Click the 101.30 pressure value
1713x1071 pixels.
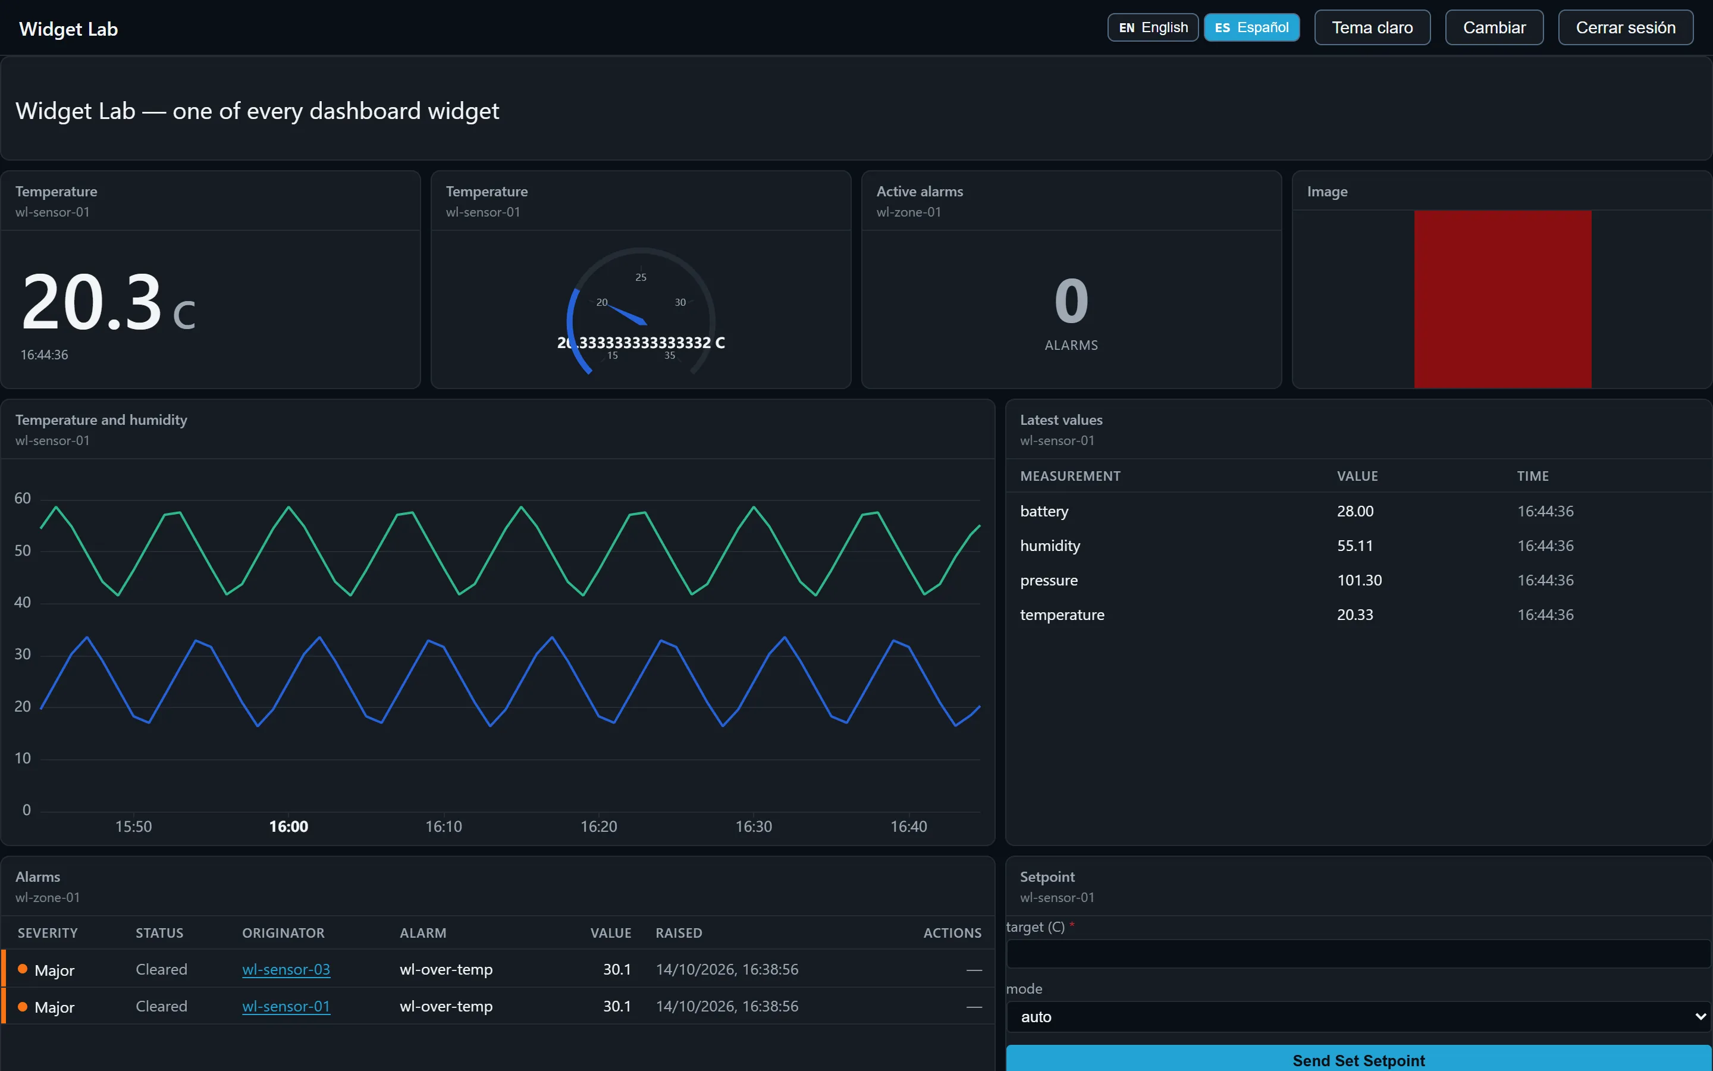pos(1359,580)
